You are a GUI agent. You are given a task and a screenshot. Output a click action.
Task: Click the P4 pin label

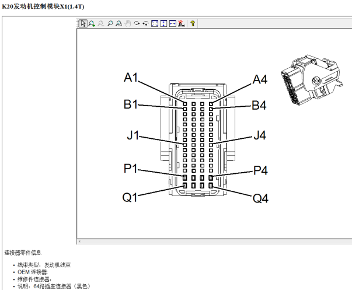click(260, 170)
